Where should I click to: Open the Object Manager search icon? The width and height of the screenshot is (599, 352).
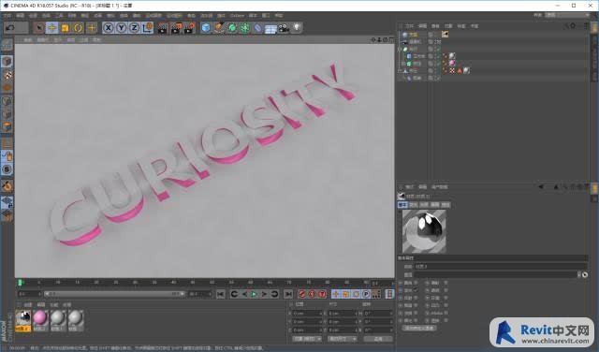566,26
